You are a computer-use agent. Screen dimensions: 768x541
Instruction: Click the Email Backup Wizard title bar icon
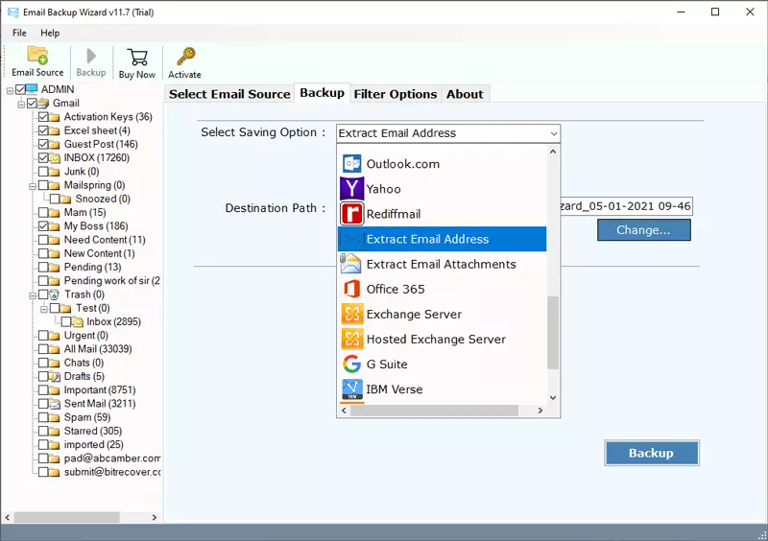(13, 12)
